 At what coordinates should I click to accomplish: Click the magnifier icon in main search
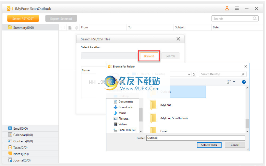click(x=255, y=18)
